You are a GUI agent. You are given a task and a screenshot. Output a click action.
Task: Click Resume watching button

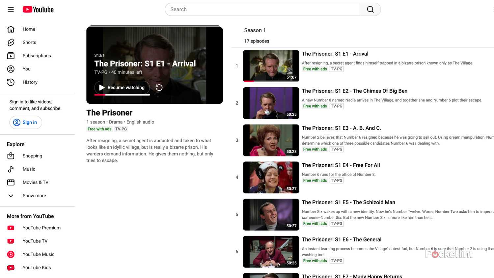tap(122, 88)
